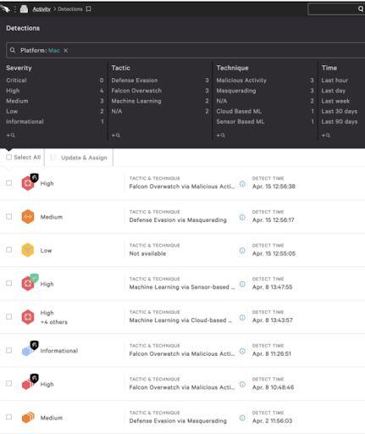This screenshot has height=434, width=365.
Task: Remove the Platform: Mac filter
Action: [x=65, y=51]
